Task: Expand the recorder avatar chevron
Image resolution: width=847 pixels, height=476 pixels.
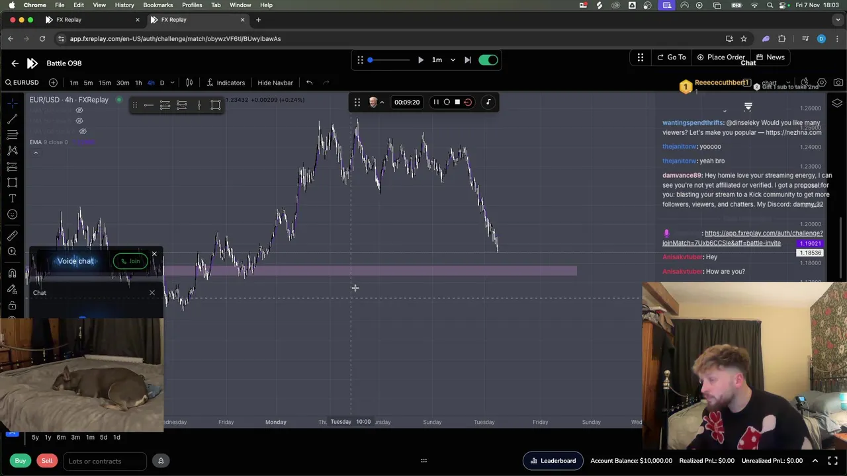Action: (382, 102)
